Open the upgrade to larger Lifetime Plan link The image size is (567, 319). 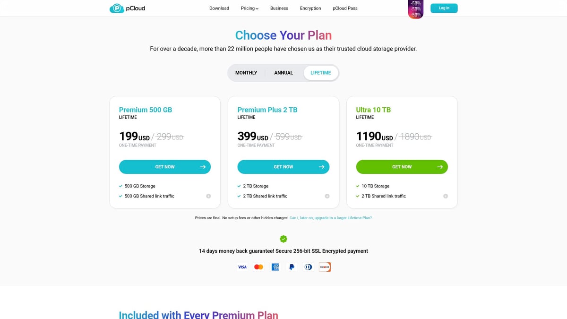pyautogui.click(x=331, y=218)
